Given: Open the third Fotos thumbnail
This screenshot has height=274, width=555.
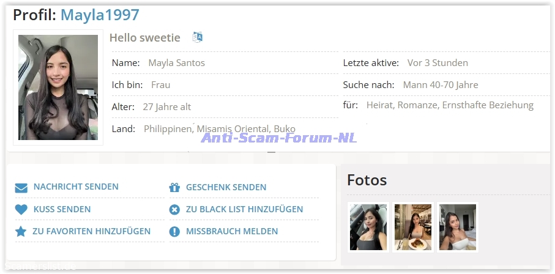Looking at the screenshot, I should click(458, 227).
